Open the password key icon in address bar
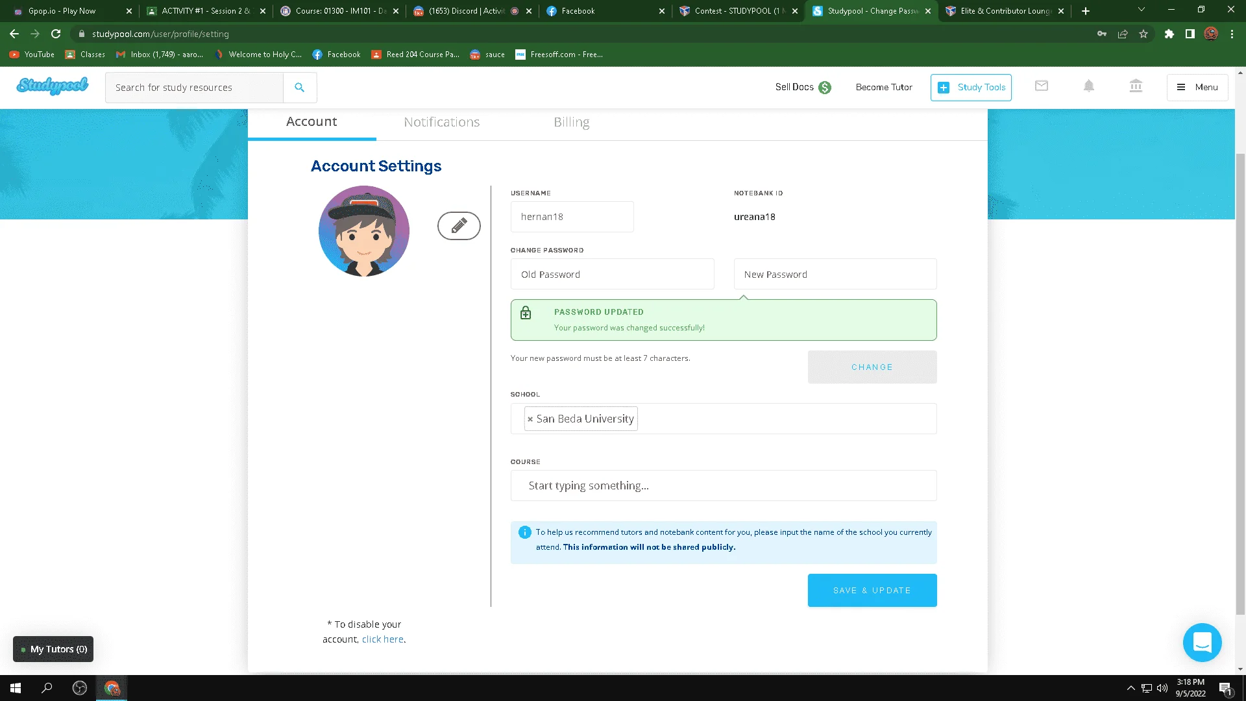This screenshot has width=1246, height=701. (1102, 34)
